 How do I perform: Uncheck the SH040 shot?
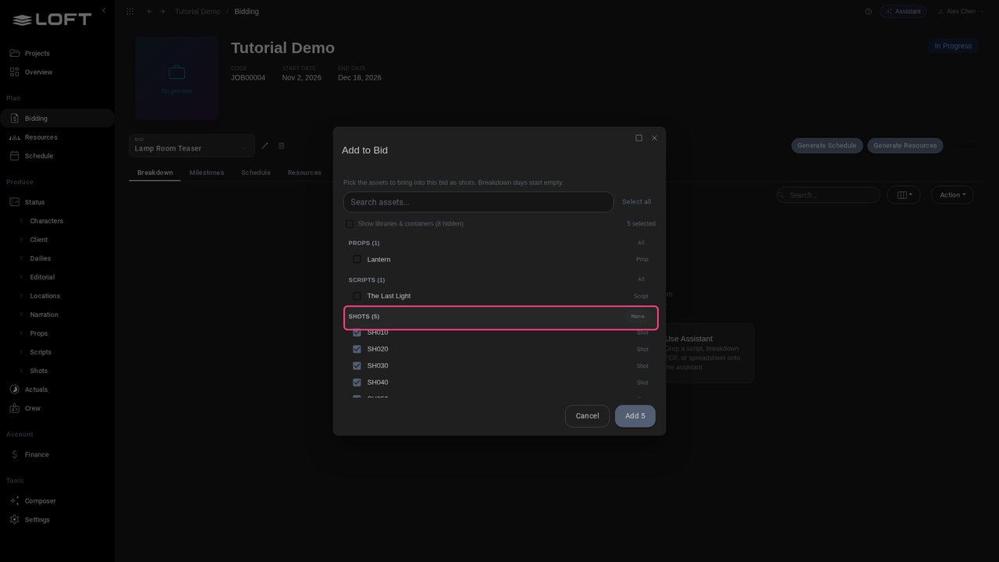click(357, 382)
